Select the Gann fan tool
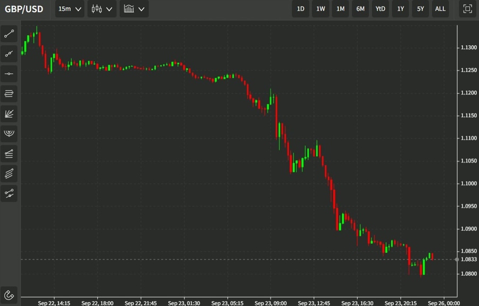Viewport: 479px width, 306px height. coord(9,114)
